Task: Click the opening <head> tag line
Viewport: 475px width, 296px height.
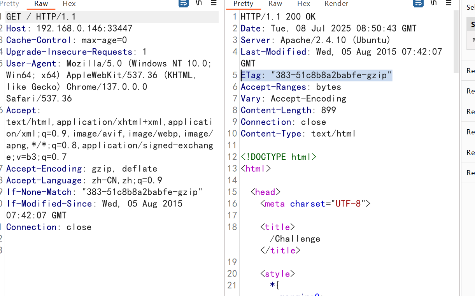Action: (266, 192)
